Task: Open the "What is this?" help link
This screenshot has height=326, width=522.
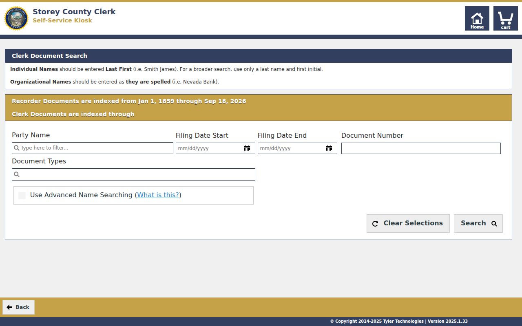Action: point(158,195)
